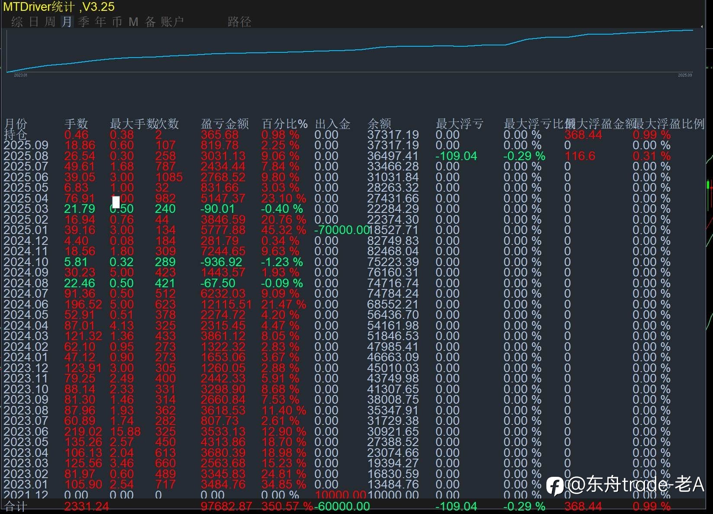Screen dimensions: 713x514
Task: Click the 盈亏金额 column header
Action: click(225, 124)
